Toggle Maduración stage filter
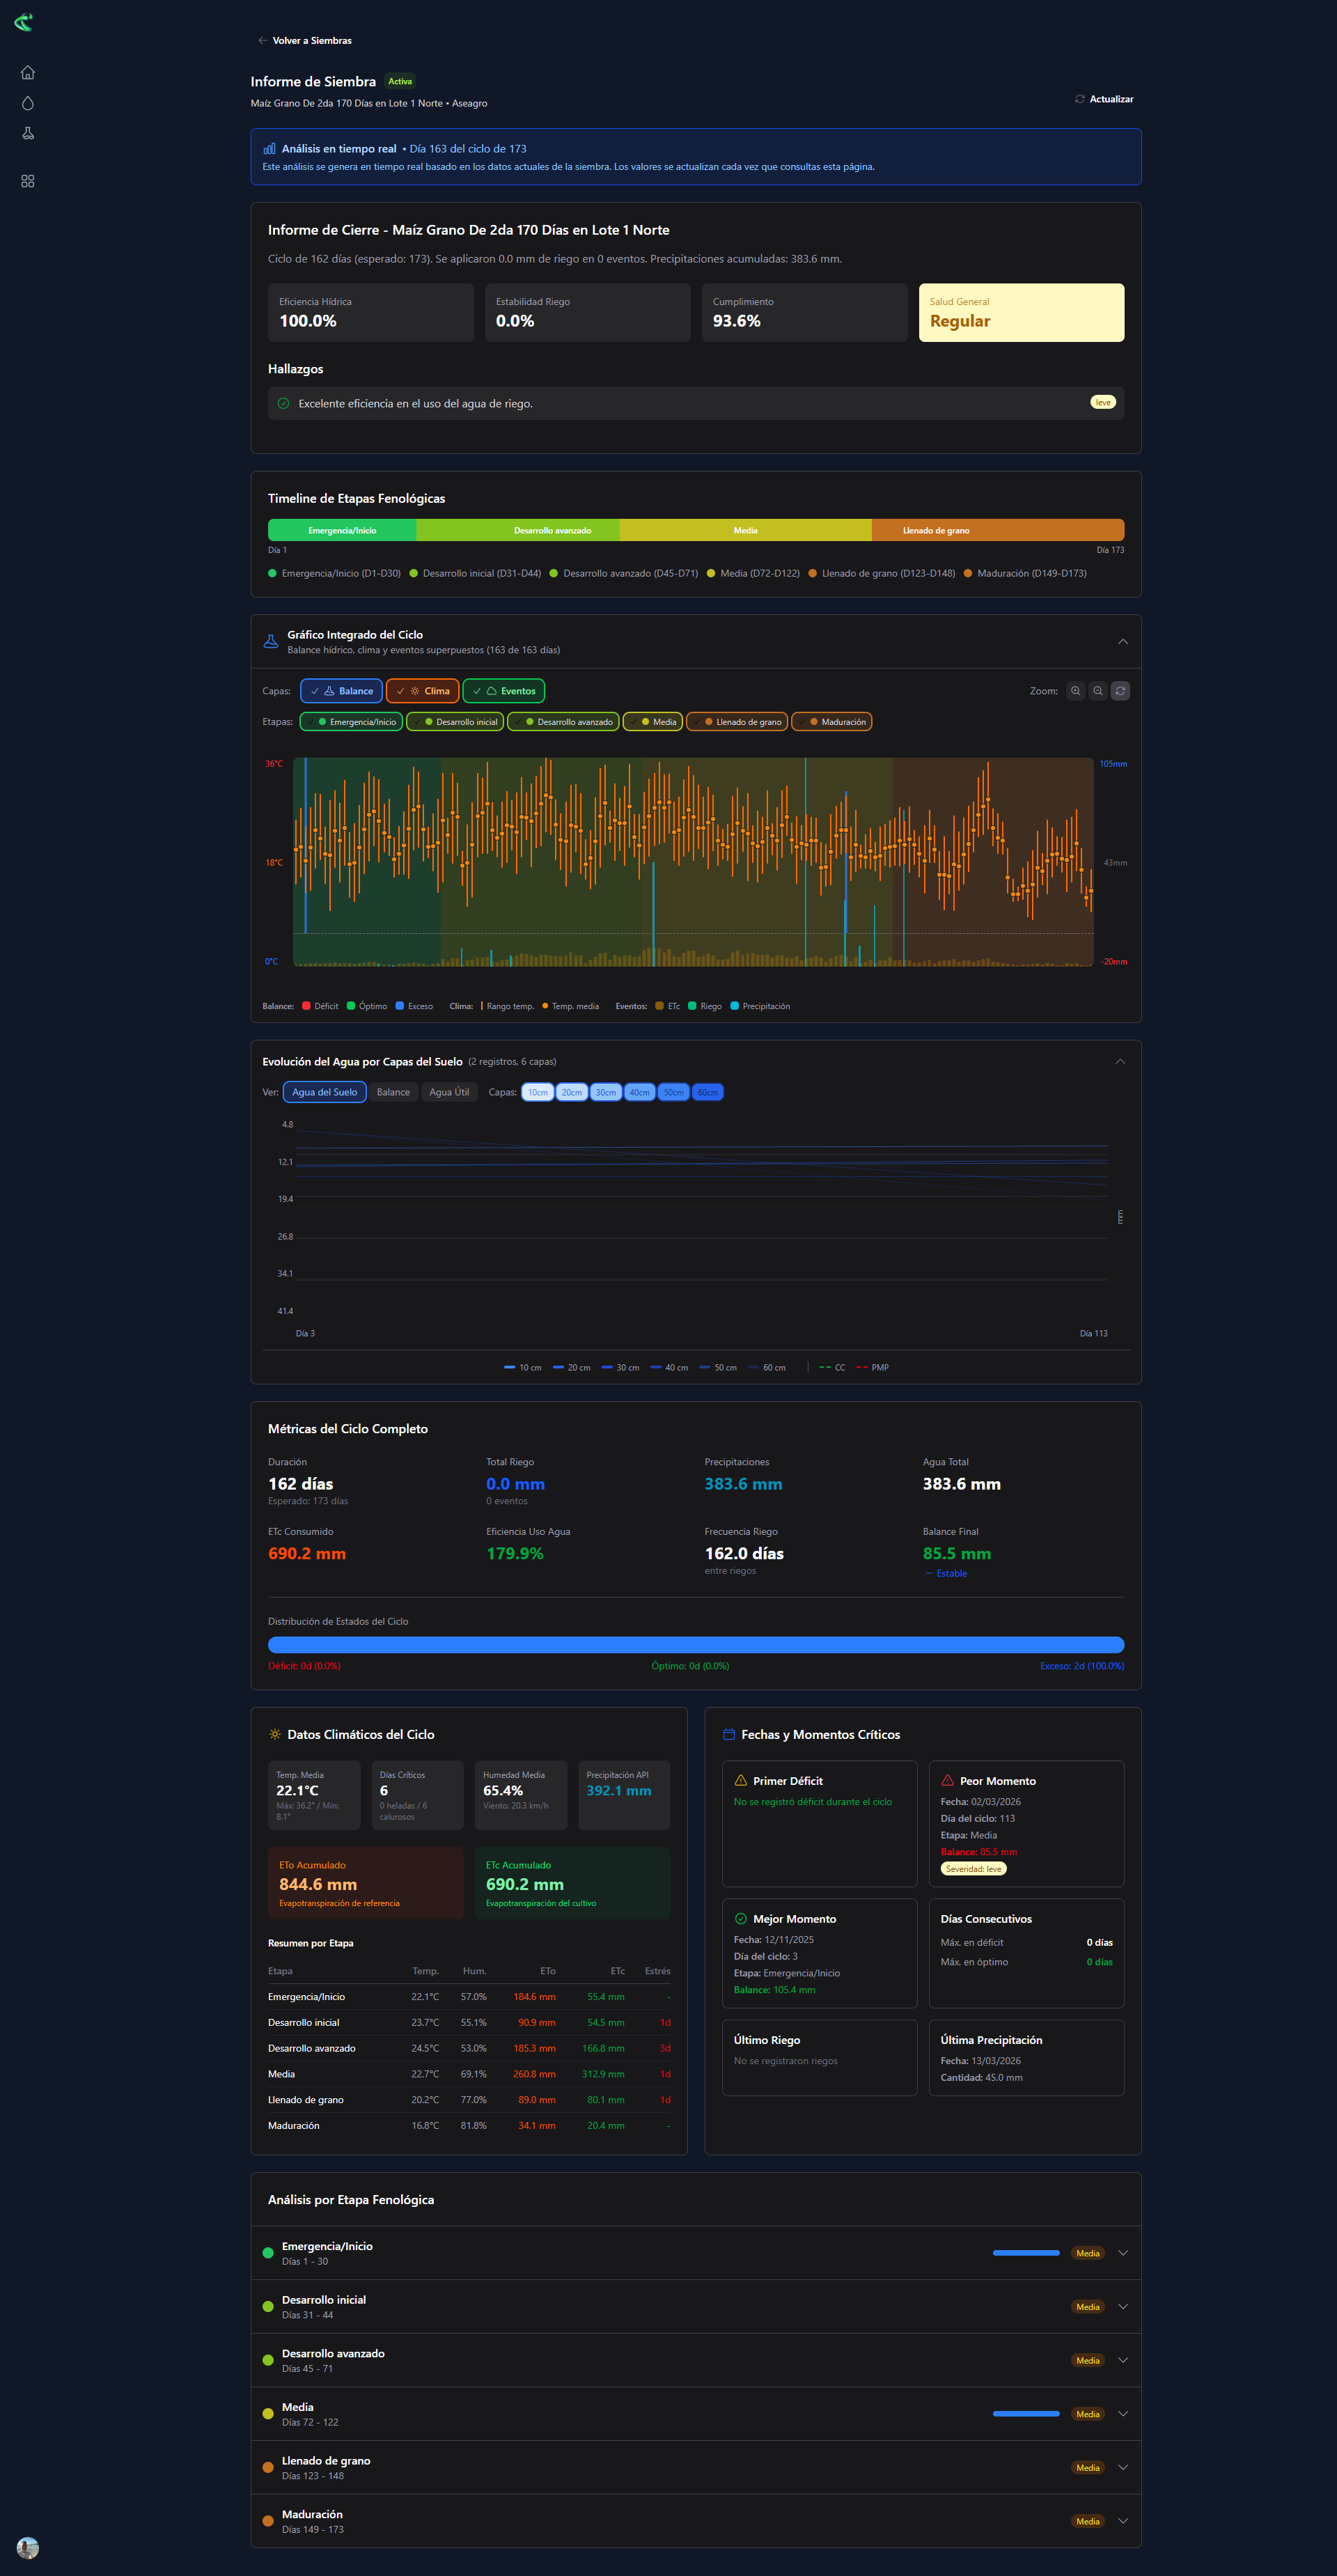This screenshot has width=1337, height=2576. point(832,722)
